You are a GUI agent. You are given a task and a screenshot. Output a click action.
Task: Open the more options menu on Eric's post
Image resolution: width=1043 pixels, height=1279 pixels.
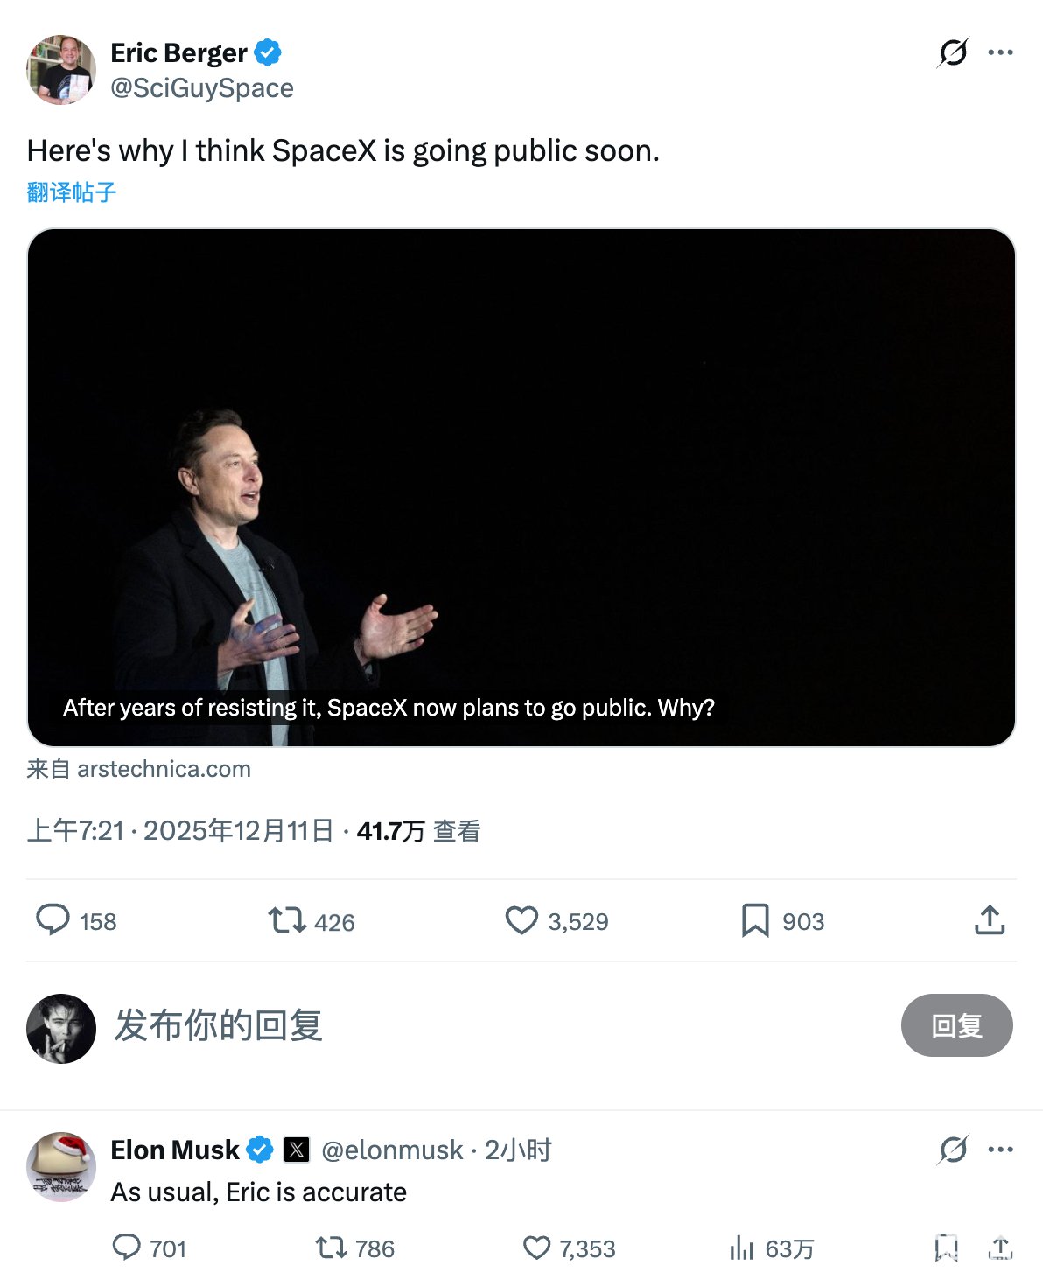(x=1000, y=52)
